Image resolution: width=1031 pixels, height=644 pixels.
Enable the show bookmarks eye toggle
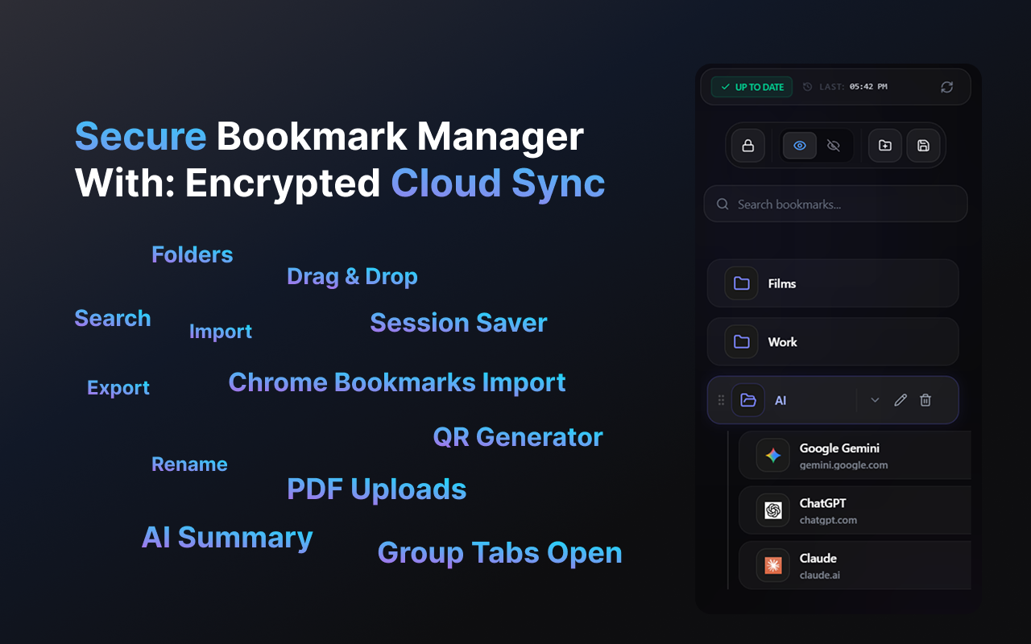click(x=800, y=146)
